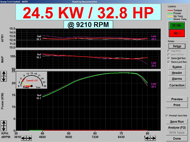Screen dimensions: 190x142
Task: Click the dRPM value 6020
Action: click(69, 137)
